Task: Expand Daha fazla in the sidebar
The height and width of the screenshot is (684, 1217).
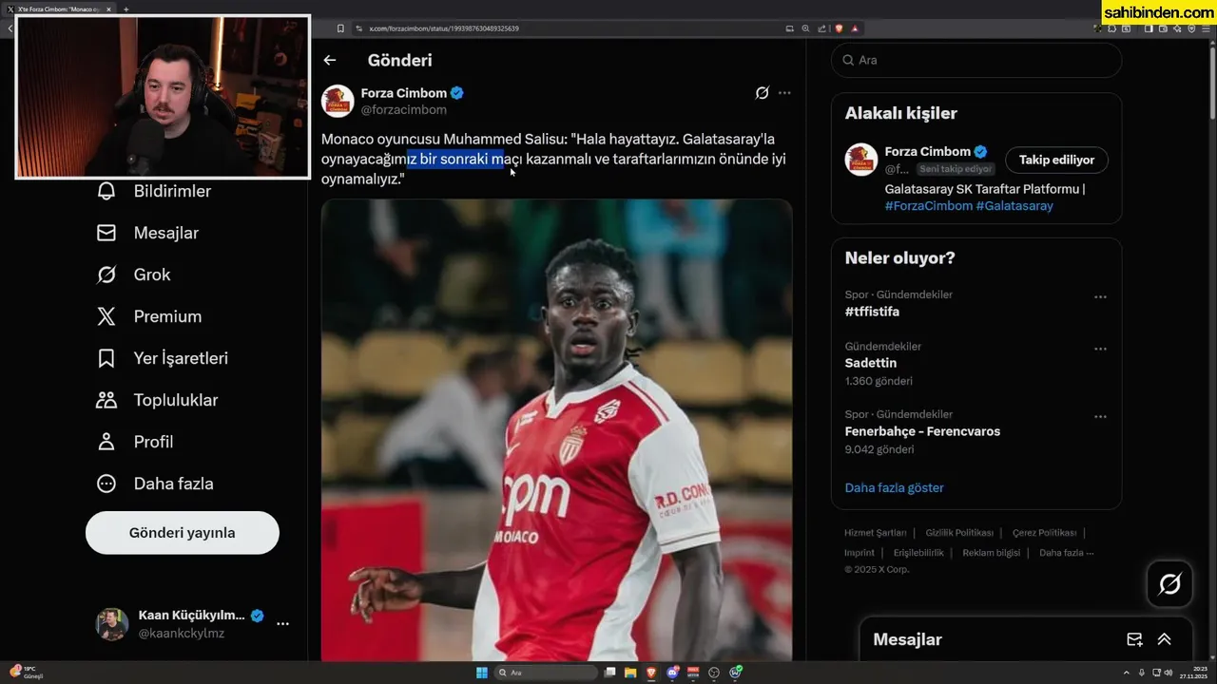Action: click(x=155, y=484)
